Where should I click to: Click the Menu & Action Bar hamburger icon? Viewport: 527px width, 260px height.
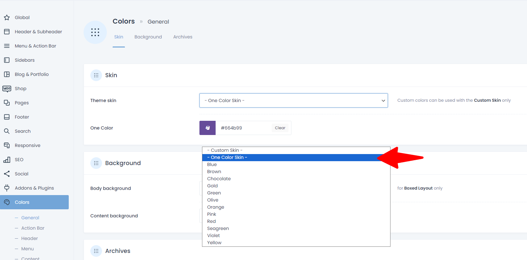coord(7,46)
